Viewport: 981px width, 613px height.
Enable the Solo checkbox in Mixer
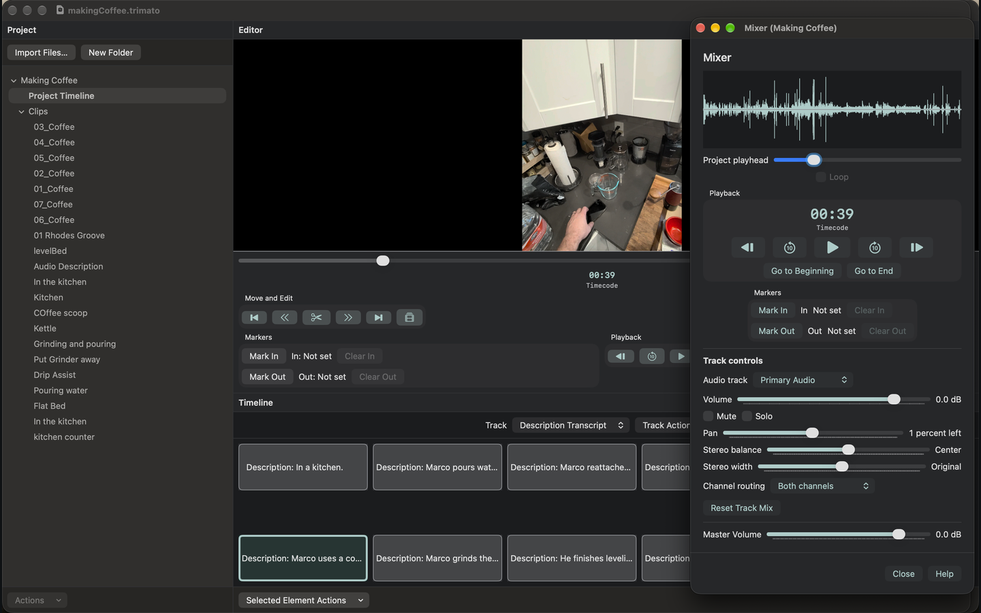pyautogui.click(x=747, y=416)
